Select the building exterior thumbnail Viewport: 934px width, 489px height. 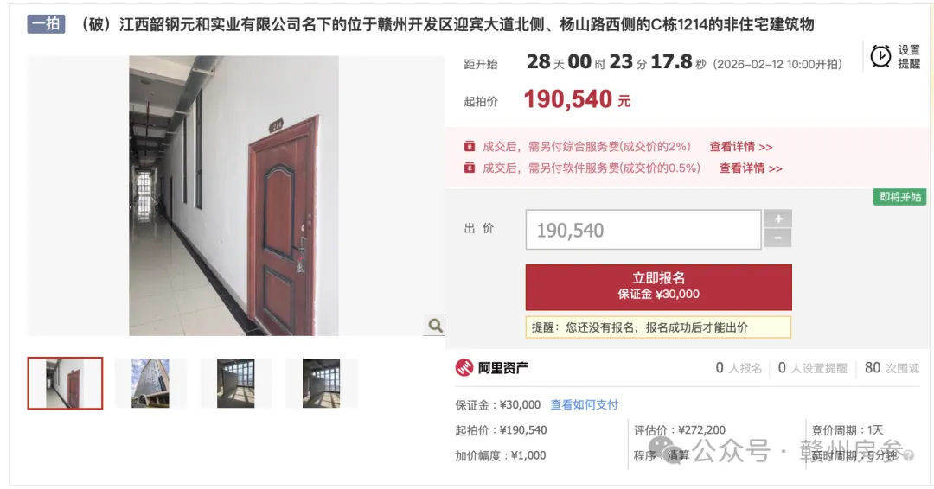[x=150, y=383]
